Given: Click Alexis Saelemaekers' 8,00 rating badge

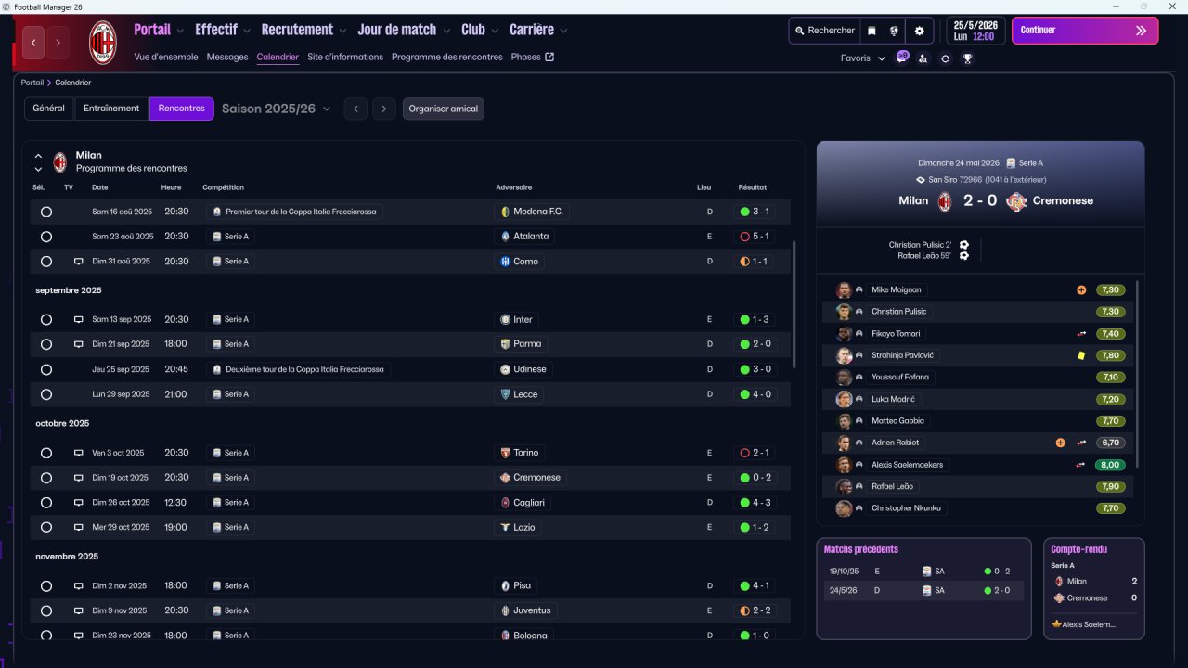Looking at the screenshot, I should (x=1110, y=465).
